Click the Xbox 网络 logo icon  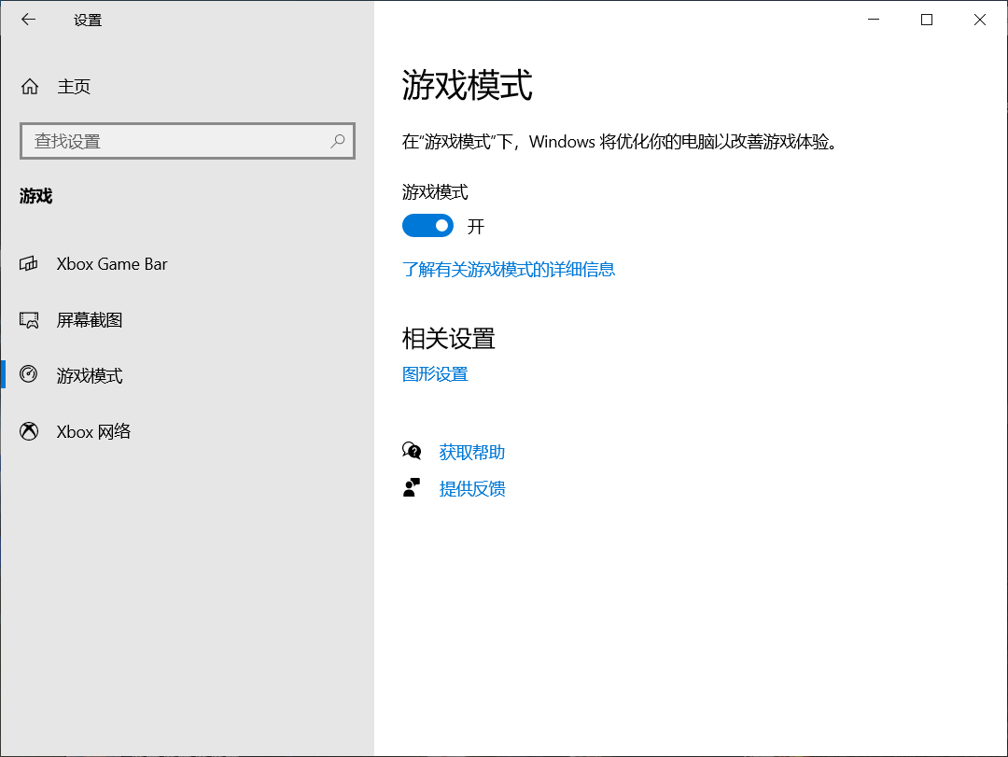point(29,431)
